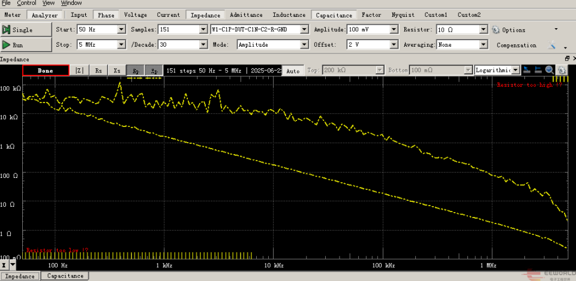
Task: Expand the arrow next to X cursor button
Action: click(x=13, y=264)
